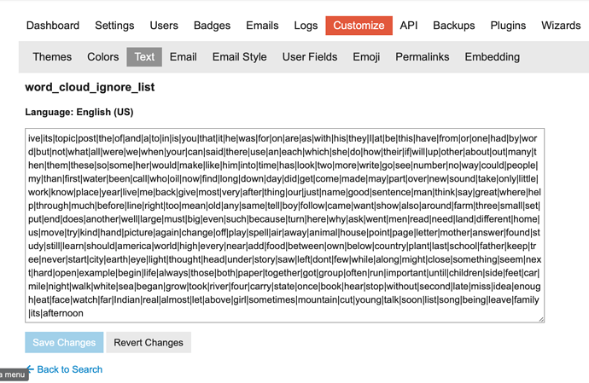Open the Email sub-tab

pos(183,56)
